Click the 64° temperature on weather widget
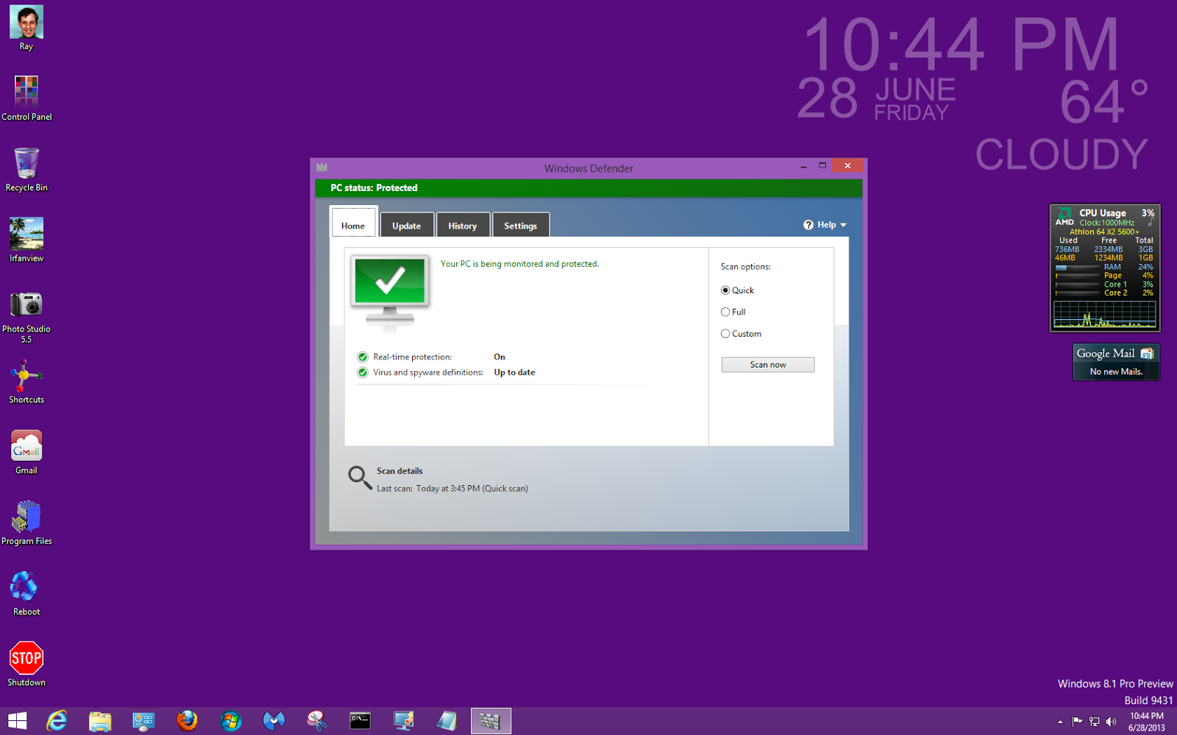This screenshot has width=1177, height=735. [x=1104, y=101]
